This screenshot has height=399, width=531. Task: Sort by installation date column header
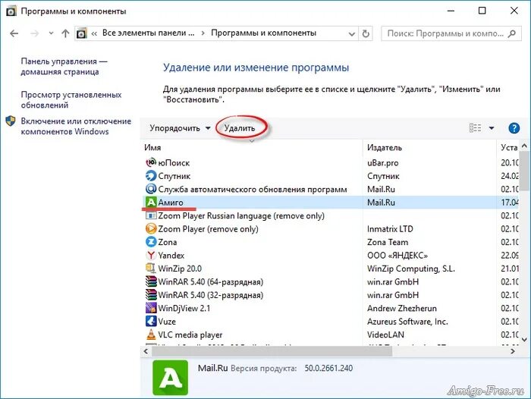(x=508, y=147)
